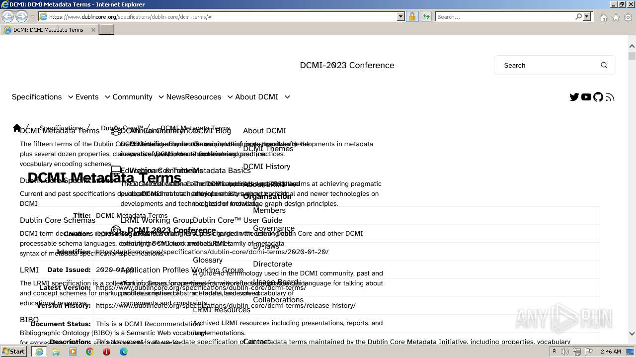Expand the Specifications menu chevron
Screen dimensions: 636x358
pos(71,97)
